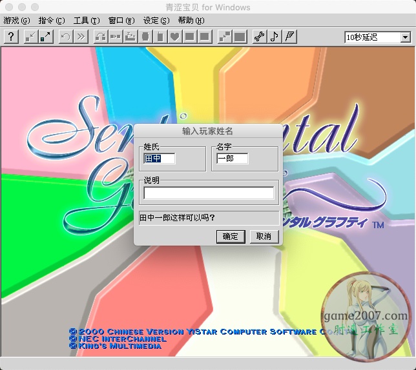Image resolution: width=416 pixels, height=370 pixels.
Task: Click the 输入玩家姓名 dialog title bar
Action: click(208, 131)
